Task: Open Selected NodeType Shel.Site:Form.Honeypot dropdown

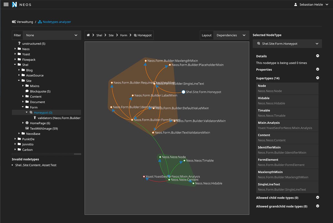Action: tap(287, 43)
